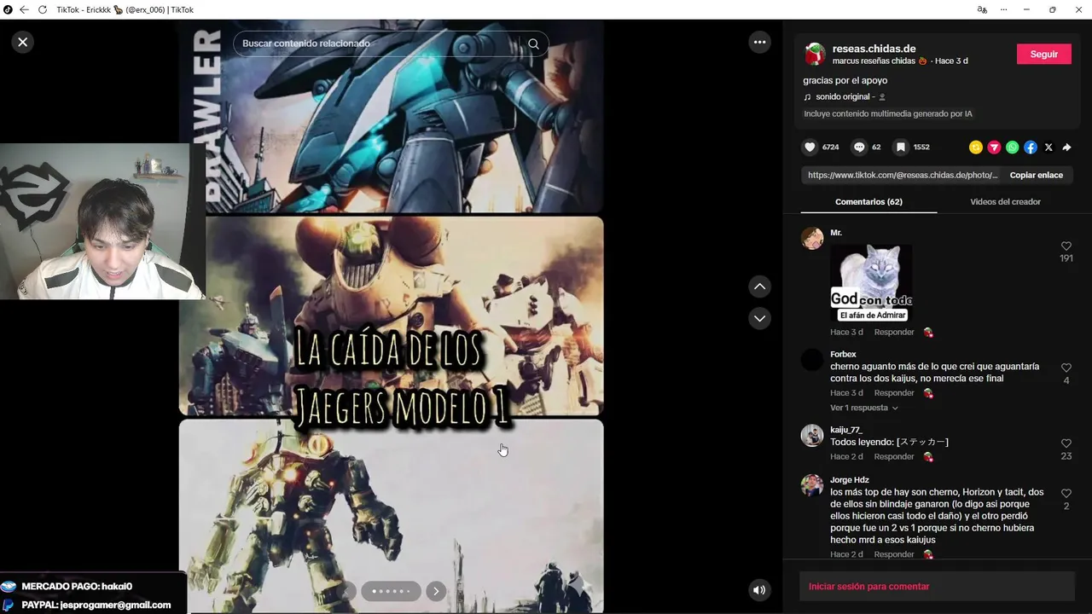Click the Jorge Hdz commenter name

850,480
